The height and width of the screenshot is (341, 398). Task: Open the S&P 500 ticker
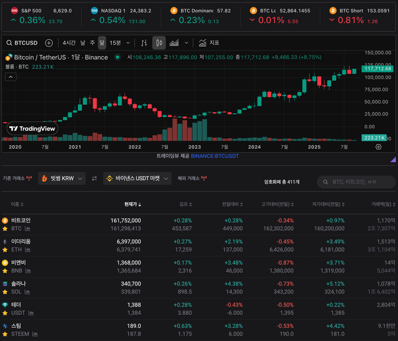42,16
